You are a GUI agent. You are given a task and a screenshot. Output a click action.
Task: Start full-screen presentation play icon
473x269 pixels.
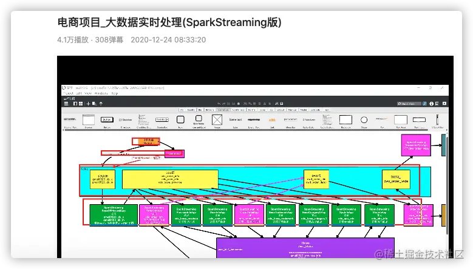(444, 104)
